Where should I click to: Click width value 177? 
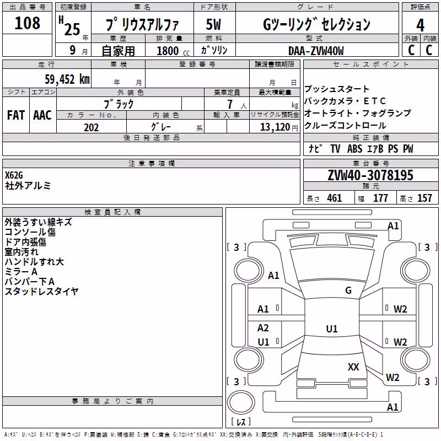pyautogui.click(x=380, y=198)
